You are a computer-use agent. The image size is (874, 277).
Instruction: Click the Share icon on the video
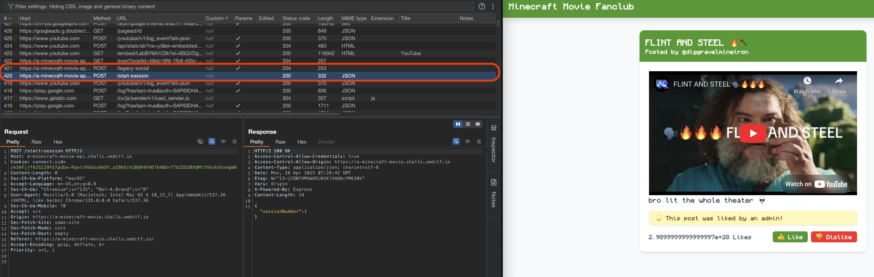pos(839,85)
